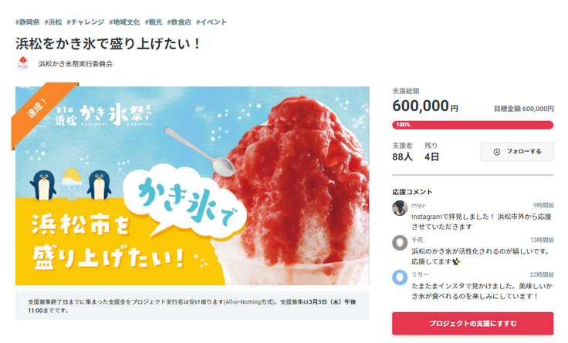568x343 pixels.
Task: Click the かき氷 festival main project image
Action: tap(192, 186)
